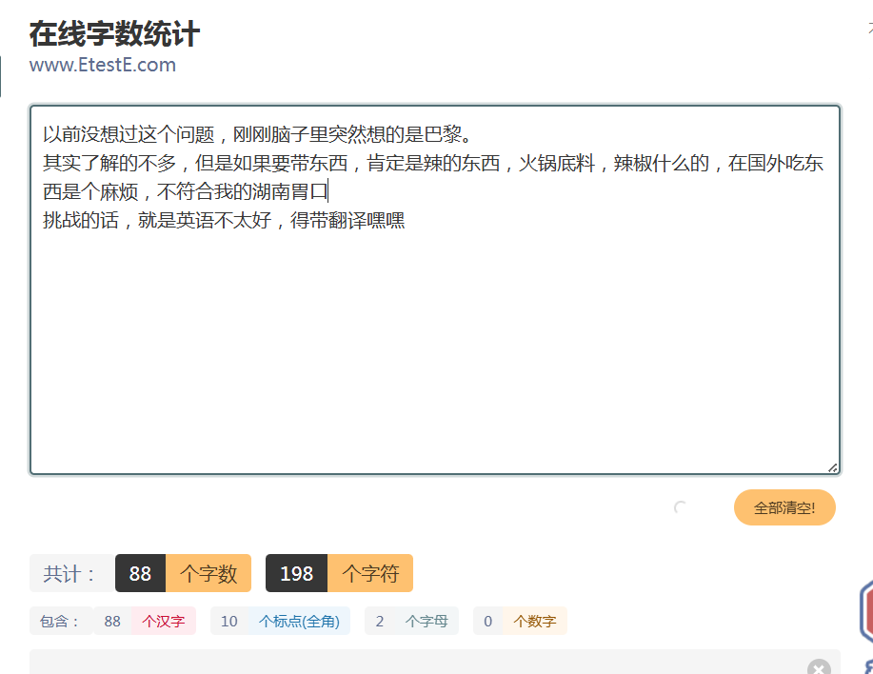
Task: Click the line starting with 以前没想过这个问题
Action: click(x=258, y=134)
